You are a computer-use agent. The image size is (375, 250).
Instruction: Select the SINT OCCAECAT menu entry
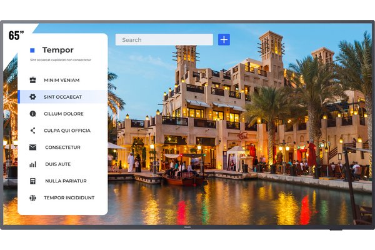[x=62, y=97]
